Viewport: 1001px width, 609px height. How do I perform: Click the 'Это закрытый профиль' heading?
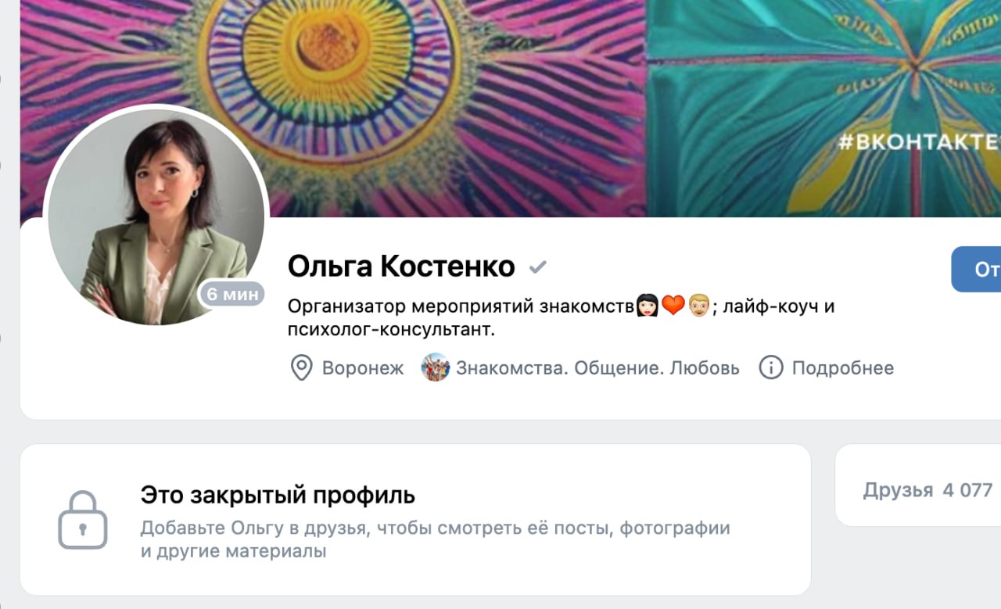pos(278,496)
